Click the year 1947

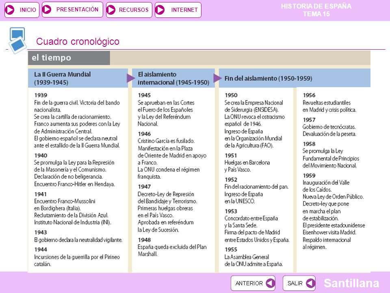tap(144, 187)
